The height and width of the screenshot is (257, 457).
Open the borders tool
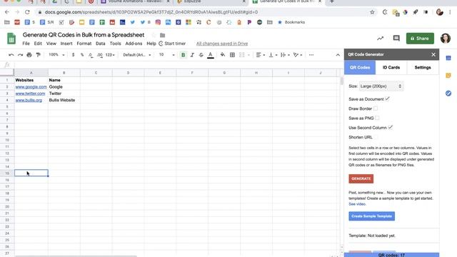[232, 55]
